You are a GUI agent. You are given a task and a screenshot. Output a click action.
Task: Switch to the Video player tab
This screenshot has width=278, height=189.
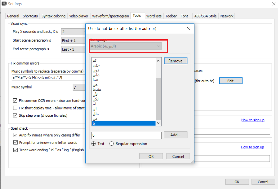(79, 16)
